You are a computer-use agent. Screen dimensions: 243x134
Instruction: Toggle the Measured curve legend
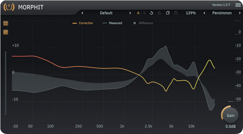click(112, 23)
